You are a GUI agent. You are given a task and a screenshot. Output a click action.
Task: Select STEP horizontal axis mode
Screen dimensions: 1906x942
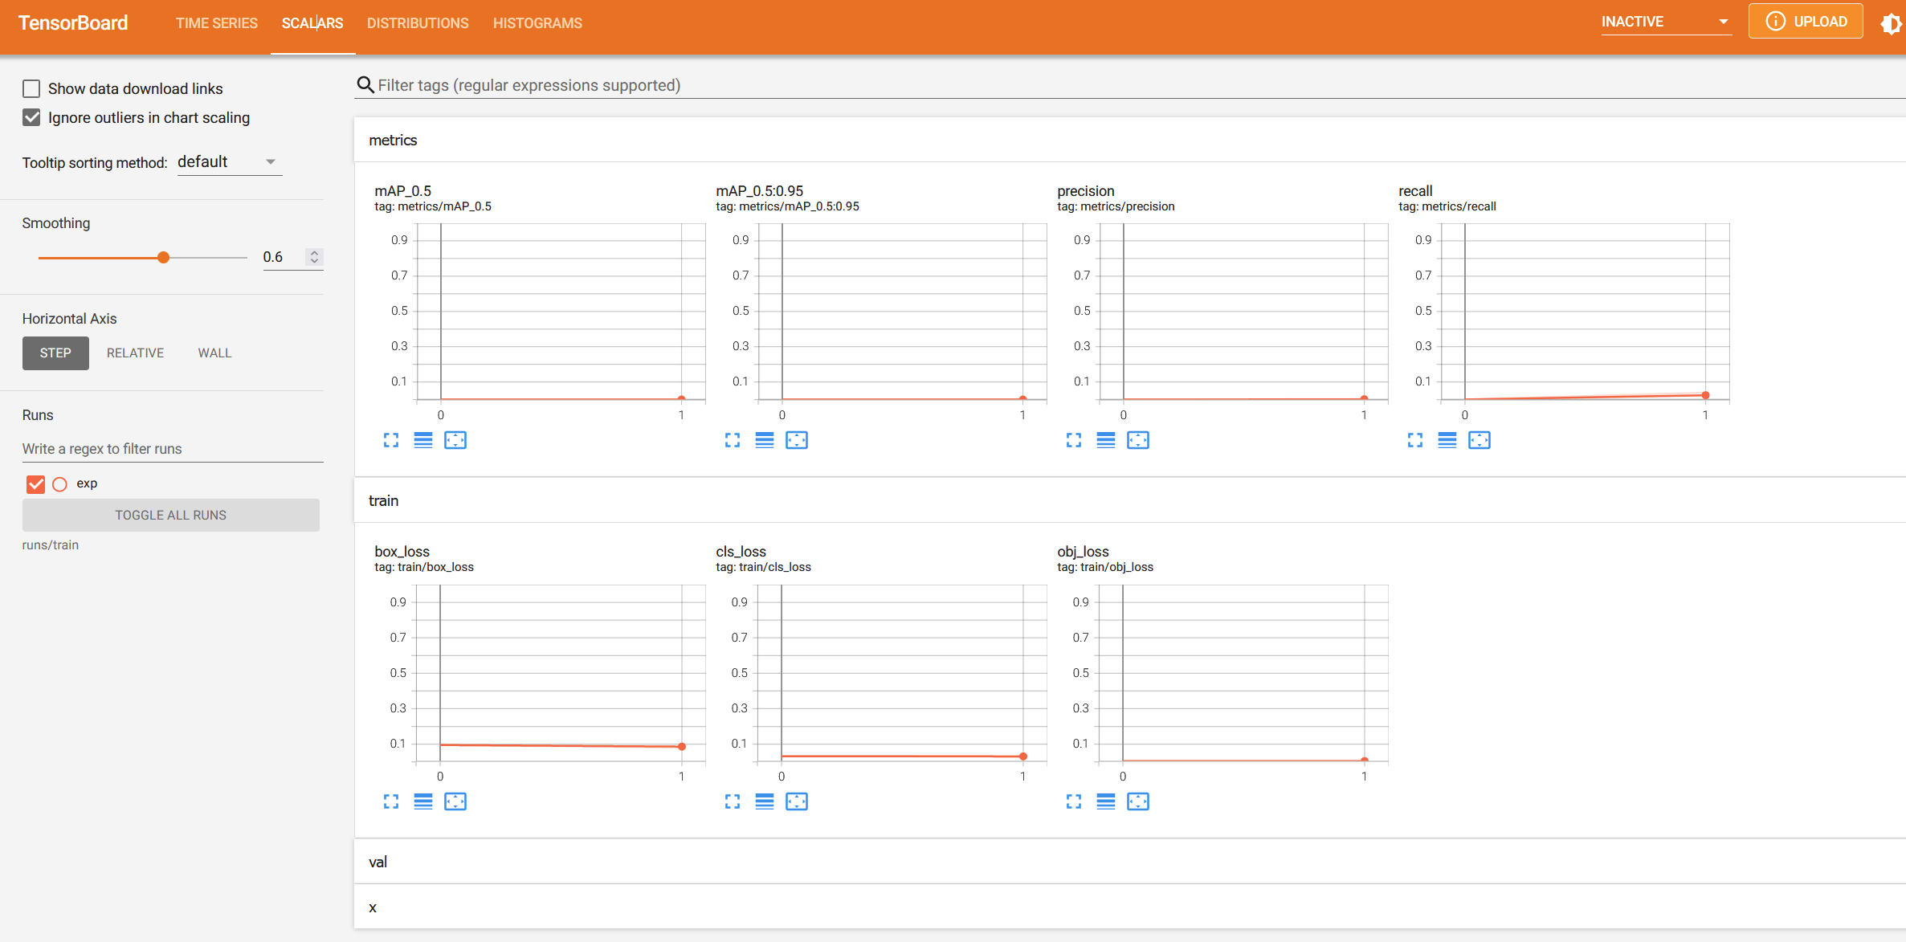click(x=55, y=353)
